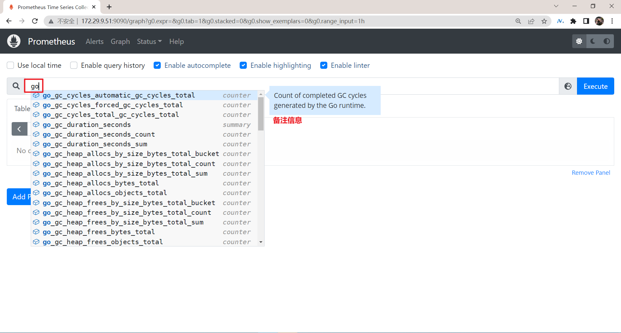Click the Prometheus flame logo
The height and width of the screenshot is (333, 621).
[x=14, y=41]
